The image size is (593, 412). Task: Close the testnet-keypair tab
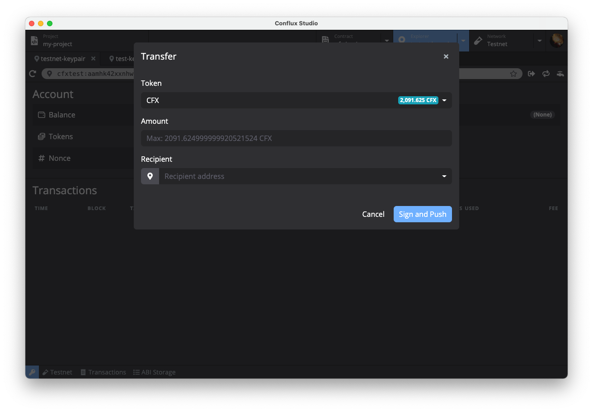click(94, 59)
